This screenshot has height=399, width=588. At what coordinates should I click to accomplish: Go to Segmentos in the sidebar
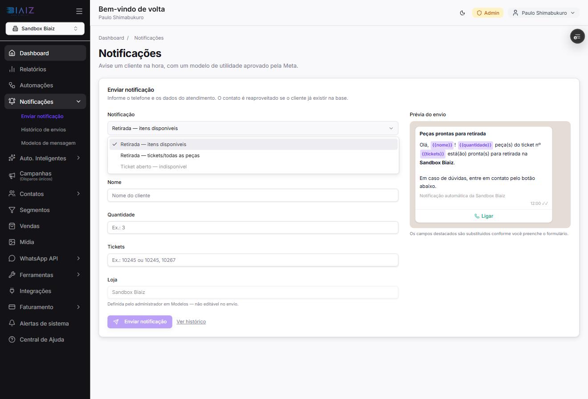[x=45, y=210]
